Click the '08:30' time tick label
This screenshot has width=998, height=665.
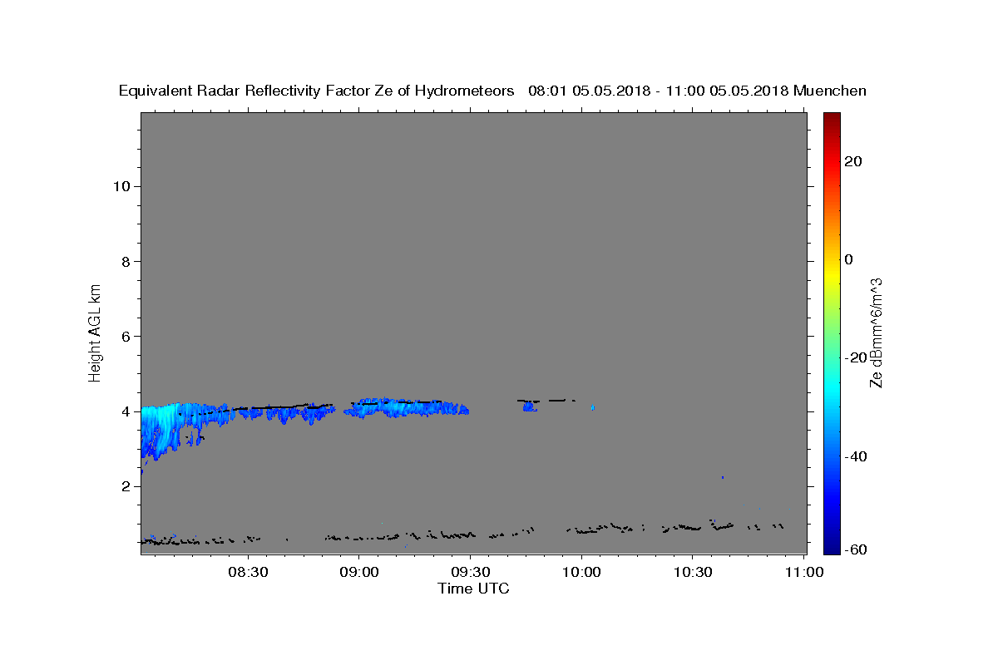click(x=248, y=572)
